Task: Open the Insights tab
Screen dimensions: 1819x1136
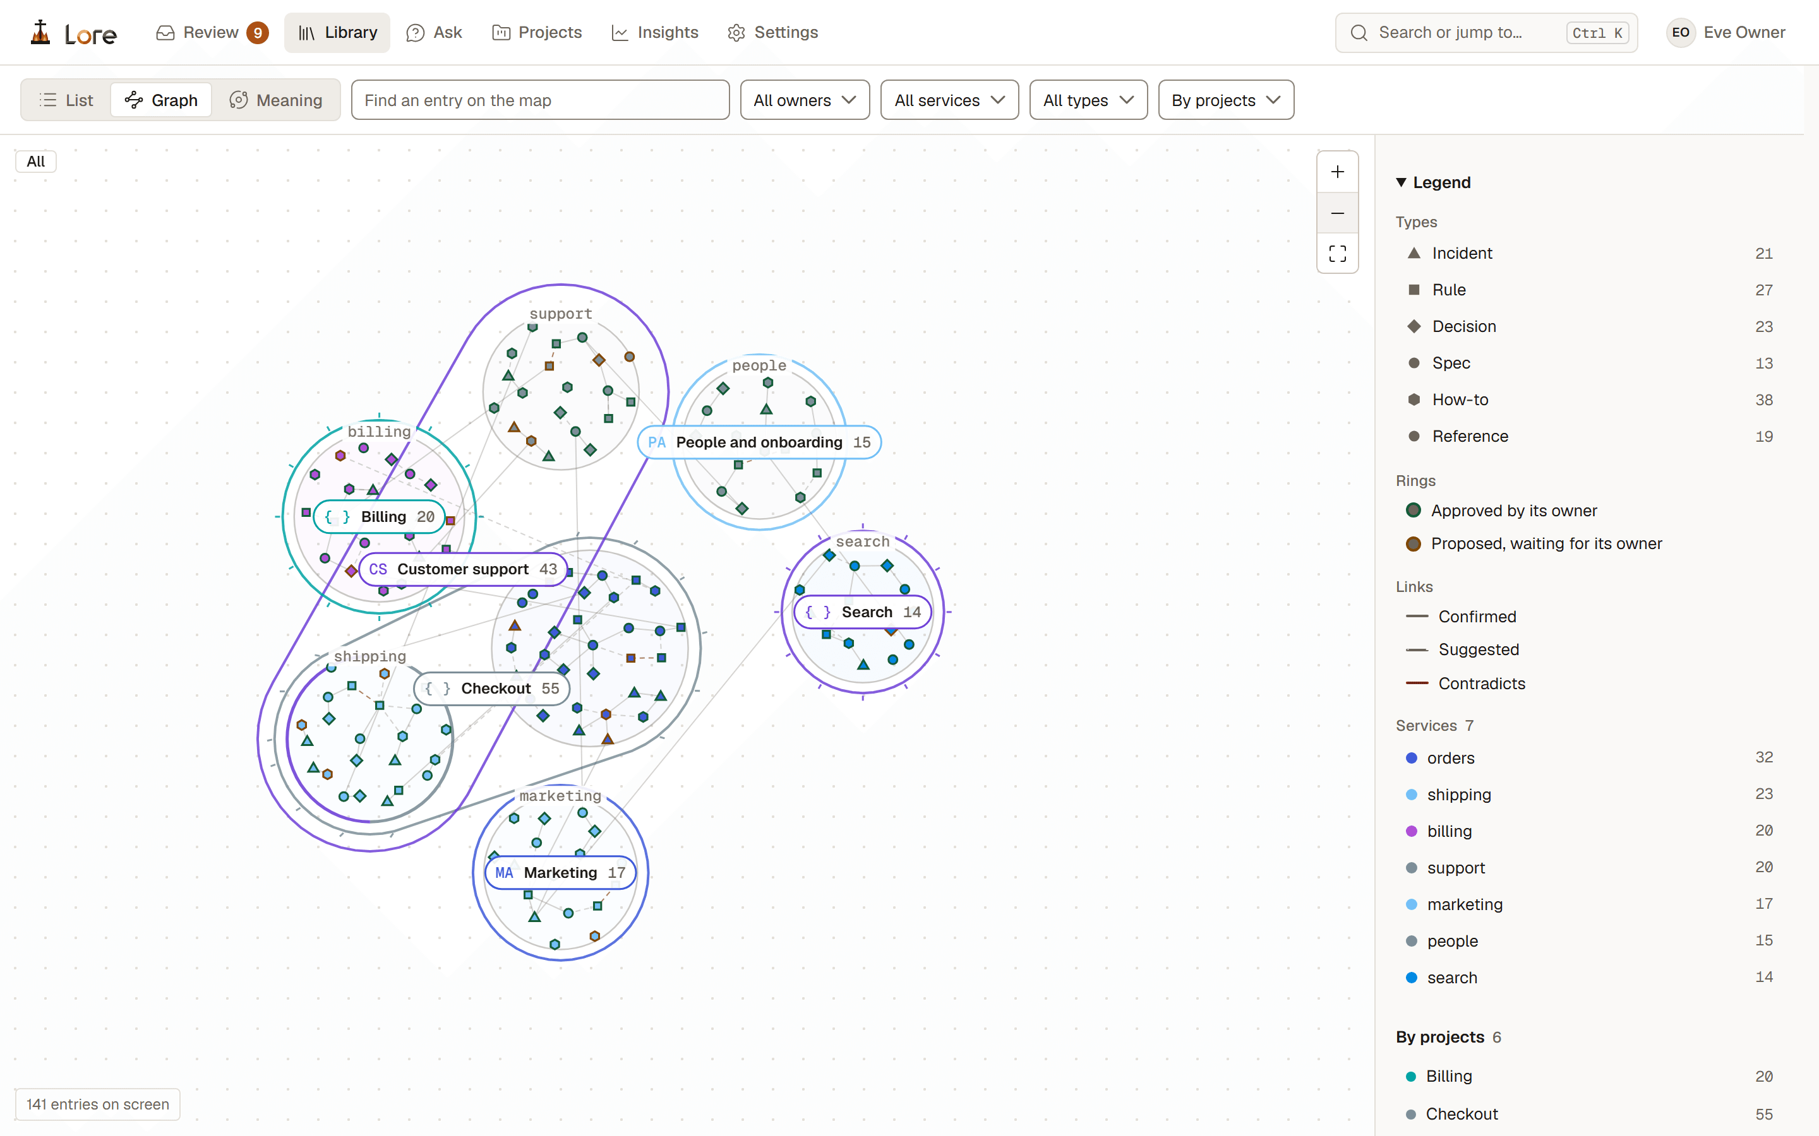Action: point(656,32)
